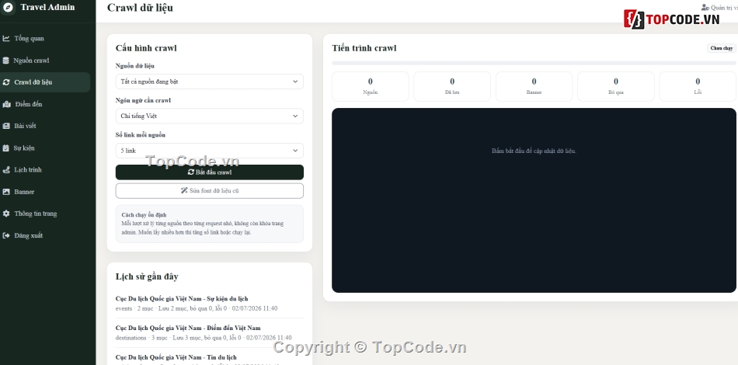The height and width of the screenshot is (365, 738).
Task: Click the Sự kiện calendar icon
Action: (x=5, y=148)
